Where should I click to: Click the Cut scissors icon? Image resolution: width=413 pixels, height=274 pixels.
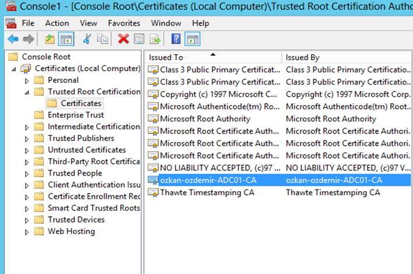[x=87, y=39]
